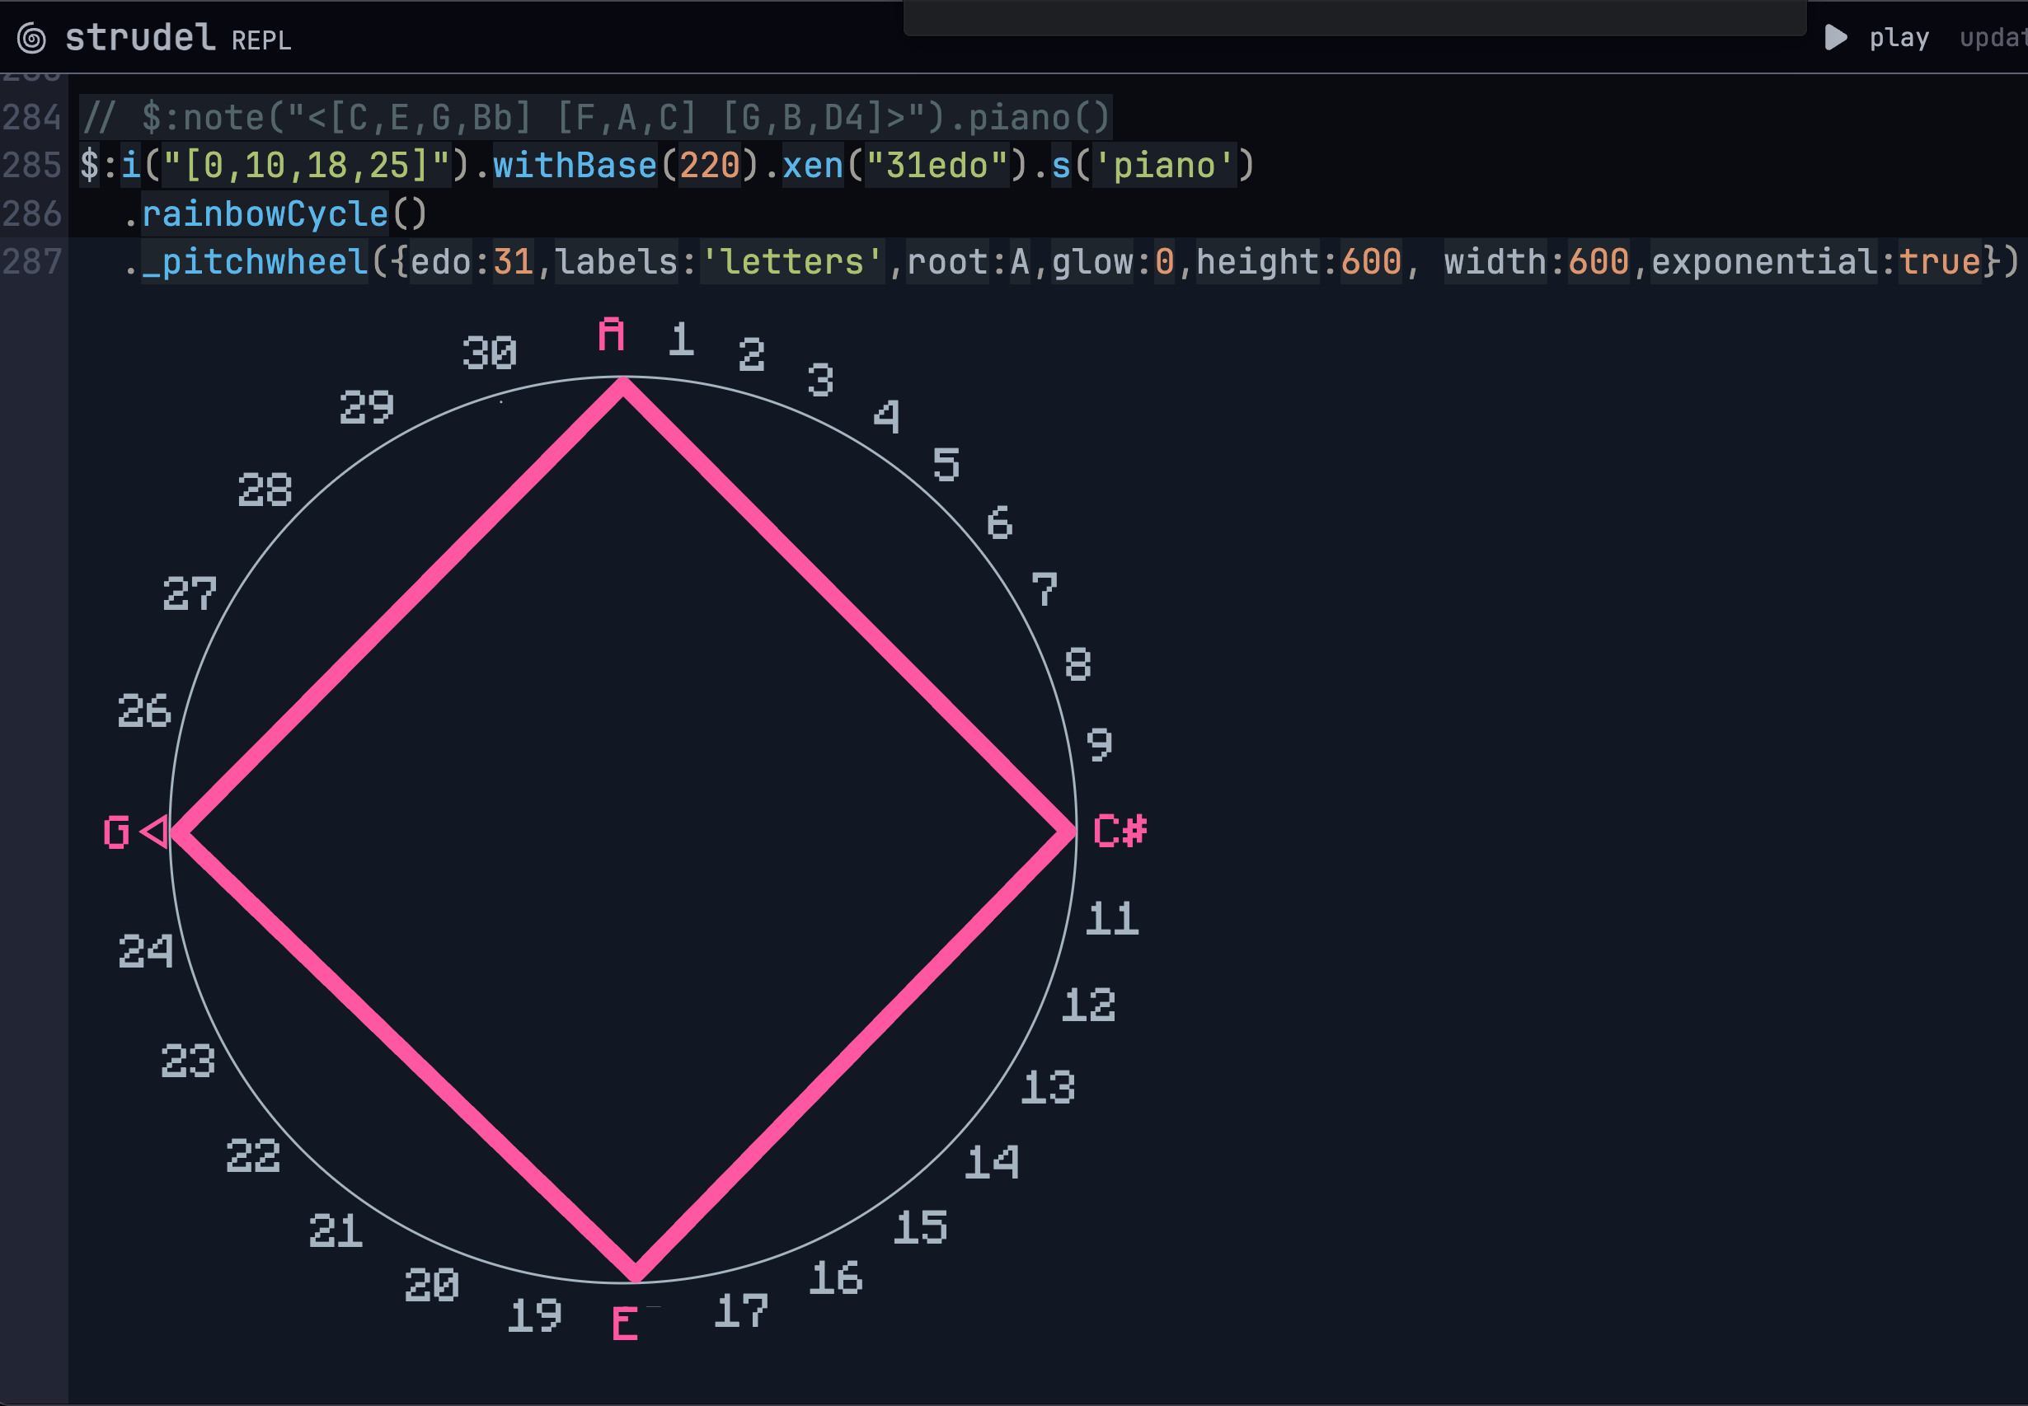Click line number 287 in the gutter

pos(31,261)
